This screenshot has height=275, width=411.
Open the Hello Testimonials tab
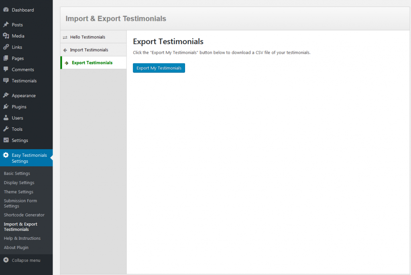[x=87, y=37]
